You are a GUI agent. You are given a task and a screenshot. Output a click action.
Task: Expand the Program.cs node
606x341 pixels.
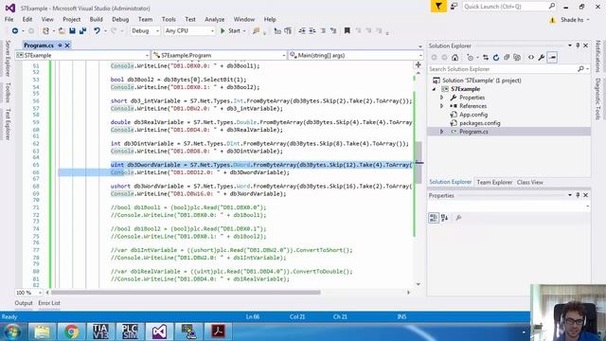tap(442, 132)
